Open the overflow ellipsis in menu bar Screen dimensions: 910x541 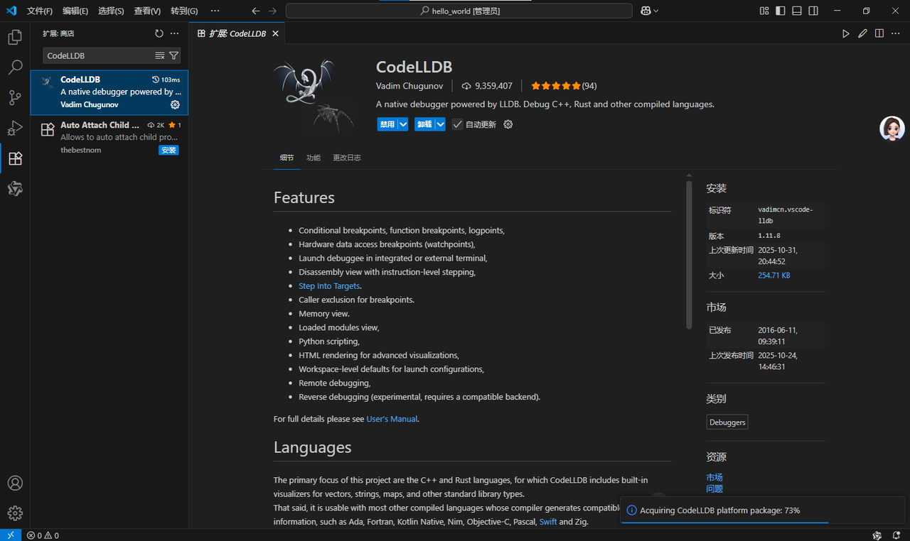coord(215,11)
